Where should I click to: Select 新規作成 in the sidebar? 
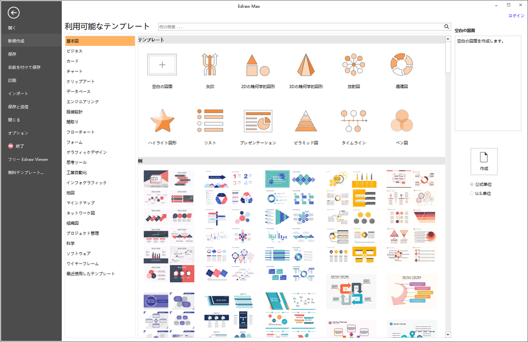point(30,41)
